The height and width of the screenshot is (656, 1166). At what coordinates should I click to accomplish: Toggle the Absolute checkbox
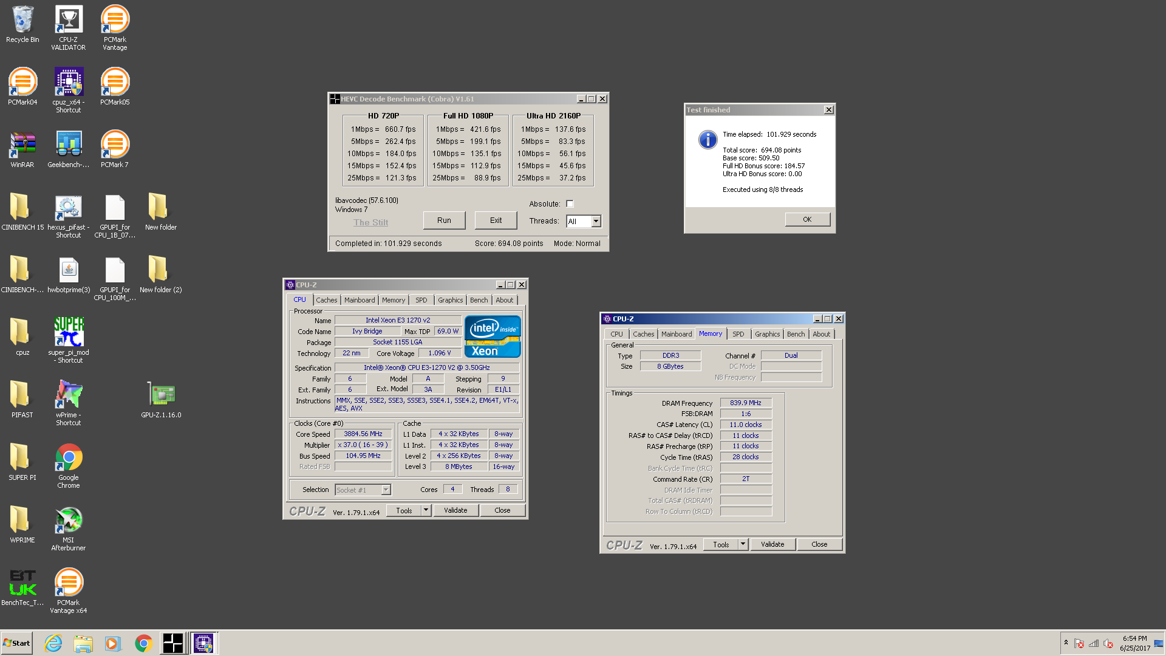(x=570, y=204)
